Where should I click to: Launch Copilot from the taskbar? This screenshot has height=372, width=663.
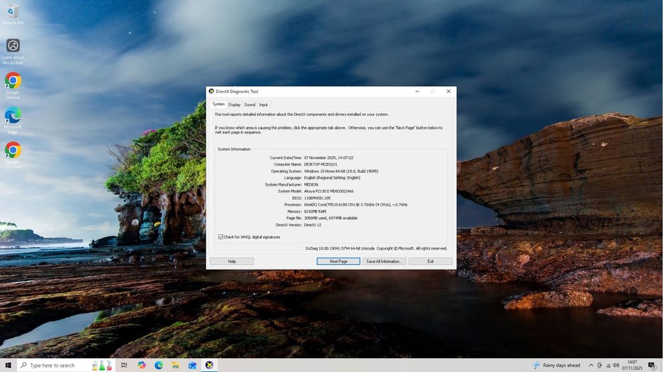tap(142, 365)
